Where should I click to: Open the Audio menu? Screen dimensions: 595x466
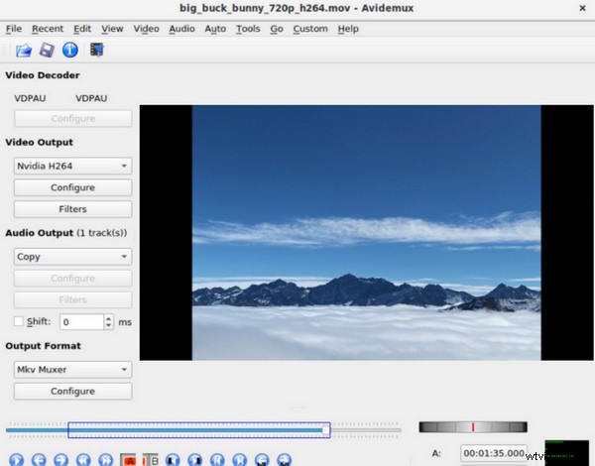(181, 29)
